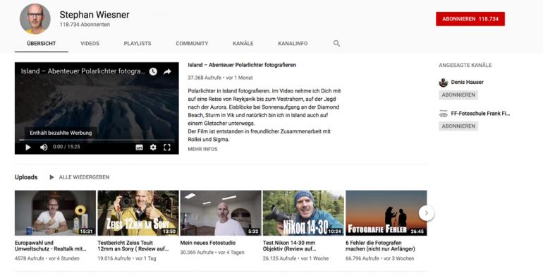
Task: Click title 'Test Nikon 14-30 mm Objektiv'
Action: click(x=290, y=246)
